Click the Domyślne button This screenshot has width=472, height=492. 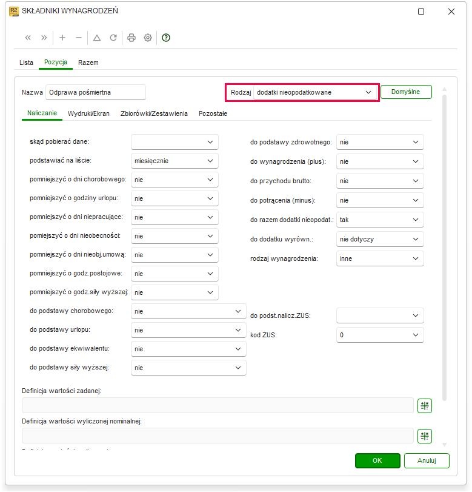coord(406,92)
